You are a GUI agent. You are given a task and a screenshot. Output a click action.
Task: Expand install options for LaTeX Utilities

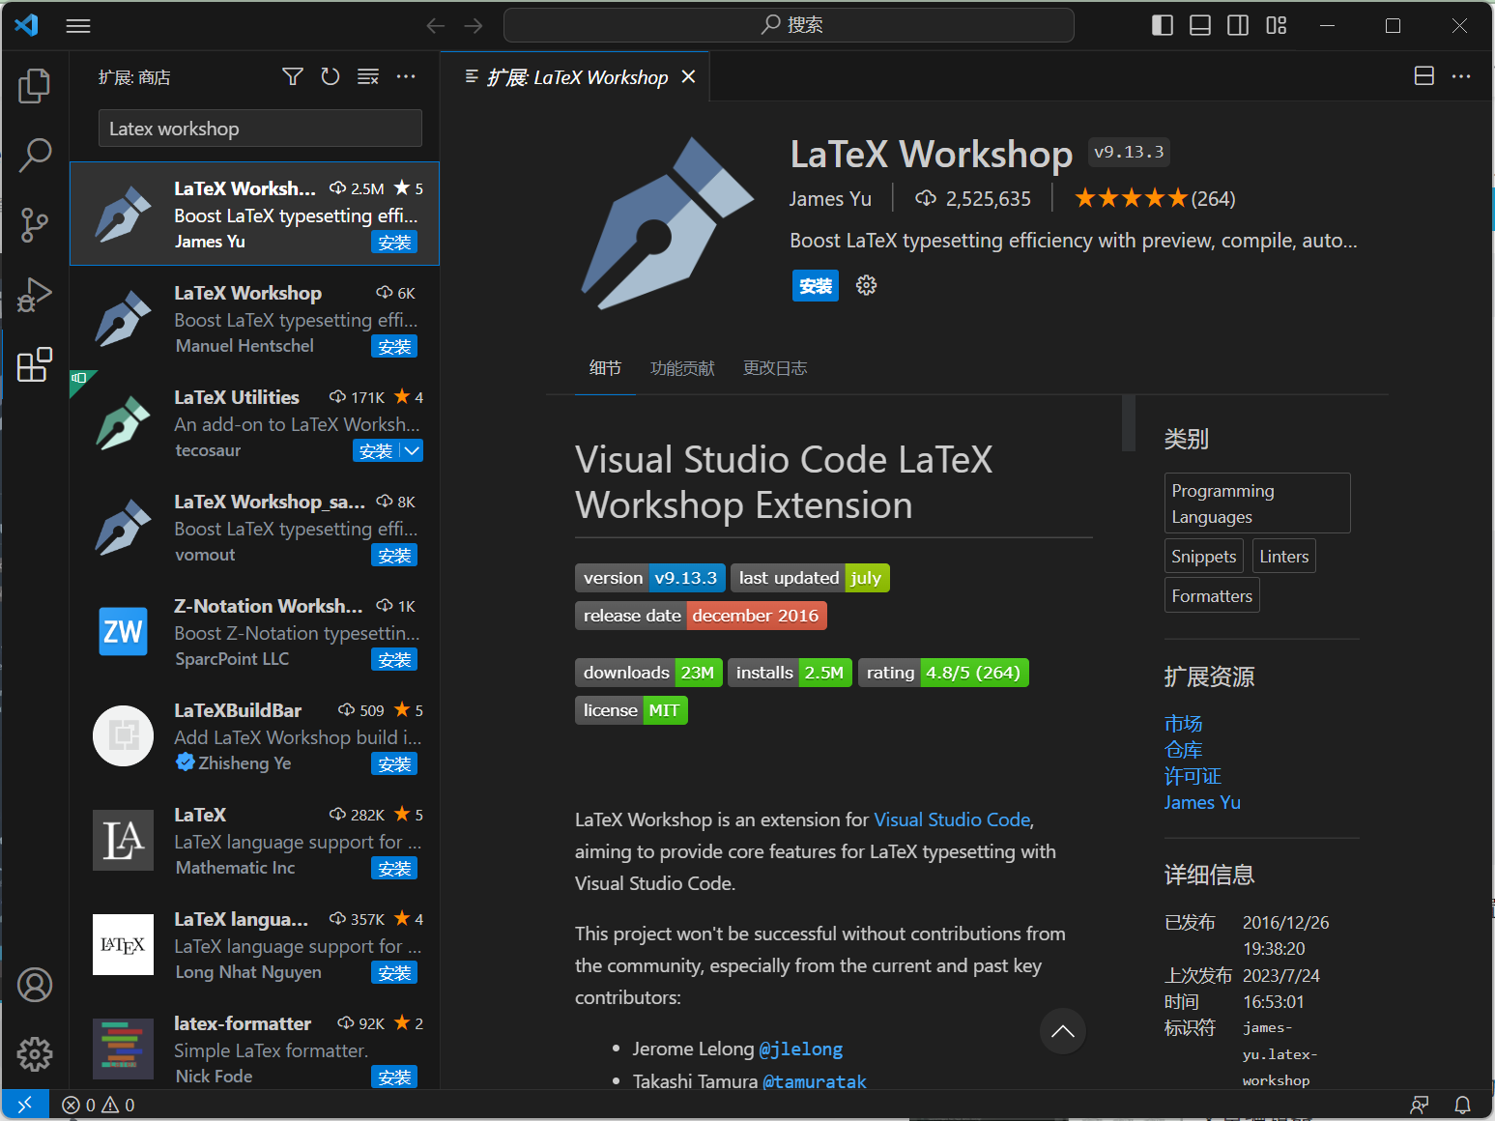point(413,451)
